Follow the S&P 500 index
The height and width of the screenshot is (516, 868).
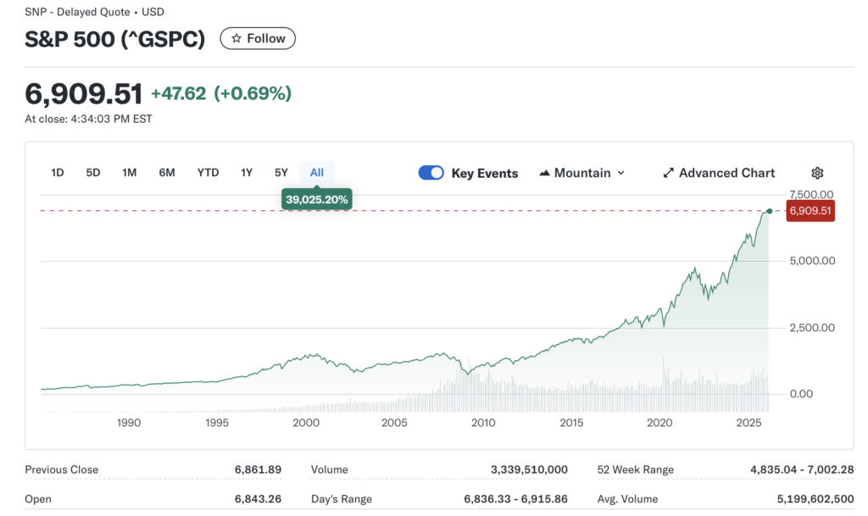point(258,38)
